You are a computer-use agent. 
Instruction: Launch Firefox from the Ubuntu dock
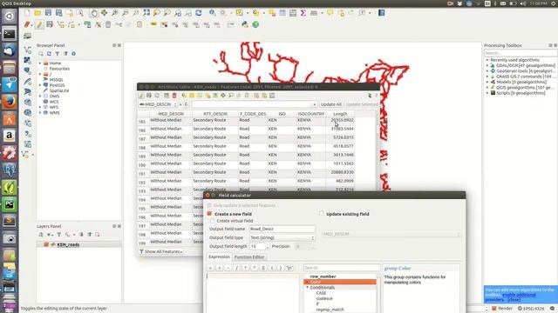point(10,103)
